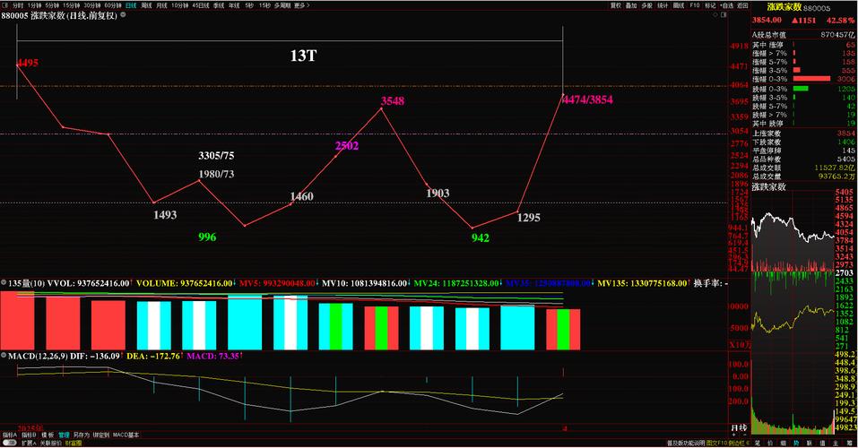
Task: Expand the 扩展 panel
Action: tap(29, 444)
